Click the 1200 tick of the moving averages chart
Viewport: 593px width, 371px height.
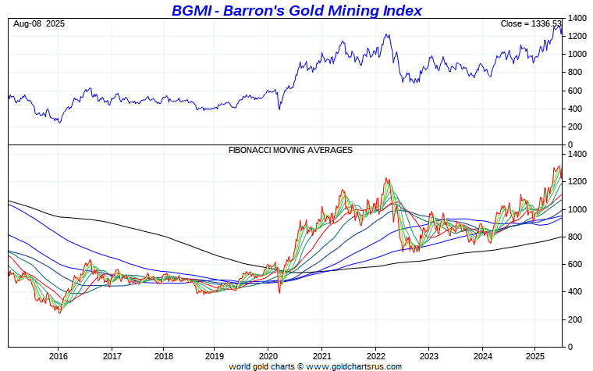pyautogui.click(x=577, y=182)
